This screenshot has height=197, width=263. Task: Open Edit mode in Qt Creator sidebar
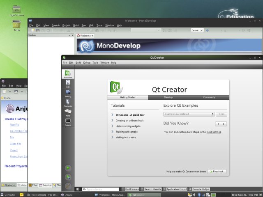(x=68, y=84)
